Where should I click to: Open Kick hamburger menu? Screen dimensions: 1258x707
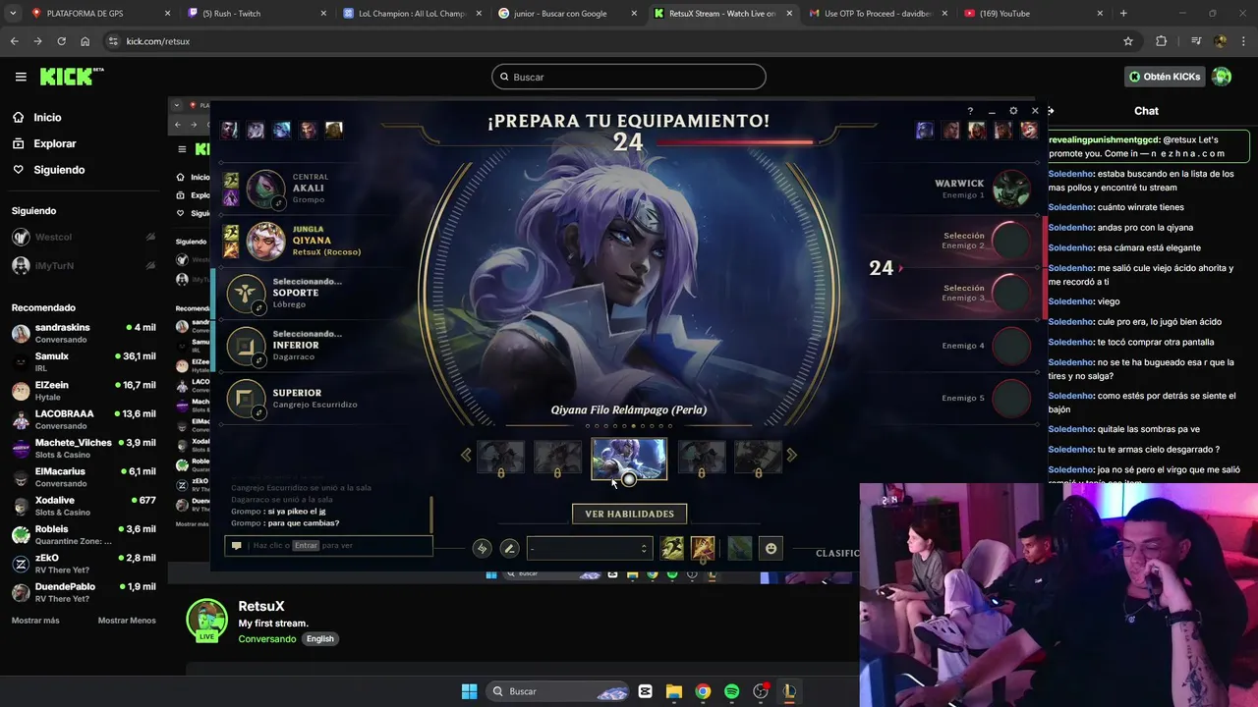tap(21, 77)
